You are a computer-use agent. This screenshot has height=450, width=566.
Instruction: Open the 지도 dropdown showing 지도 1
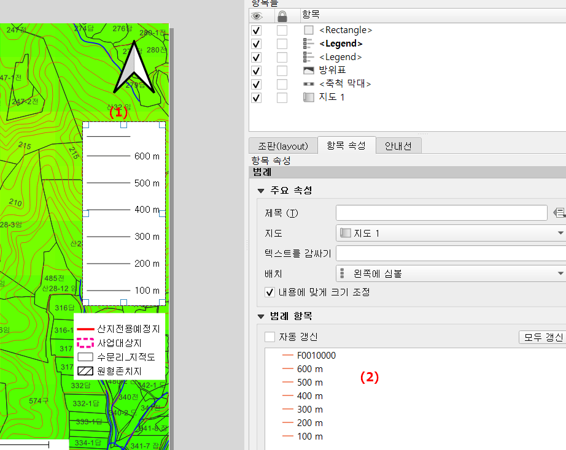451,234
